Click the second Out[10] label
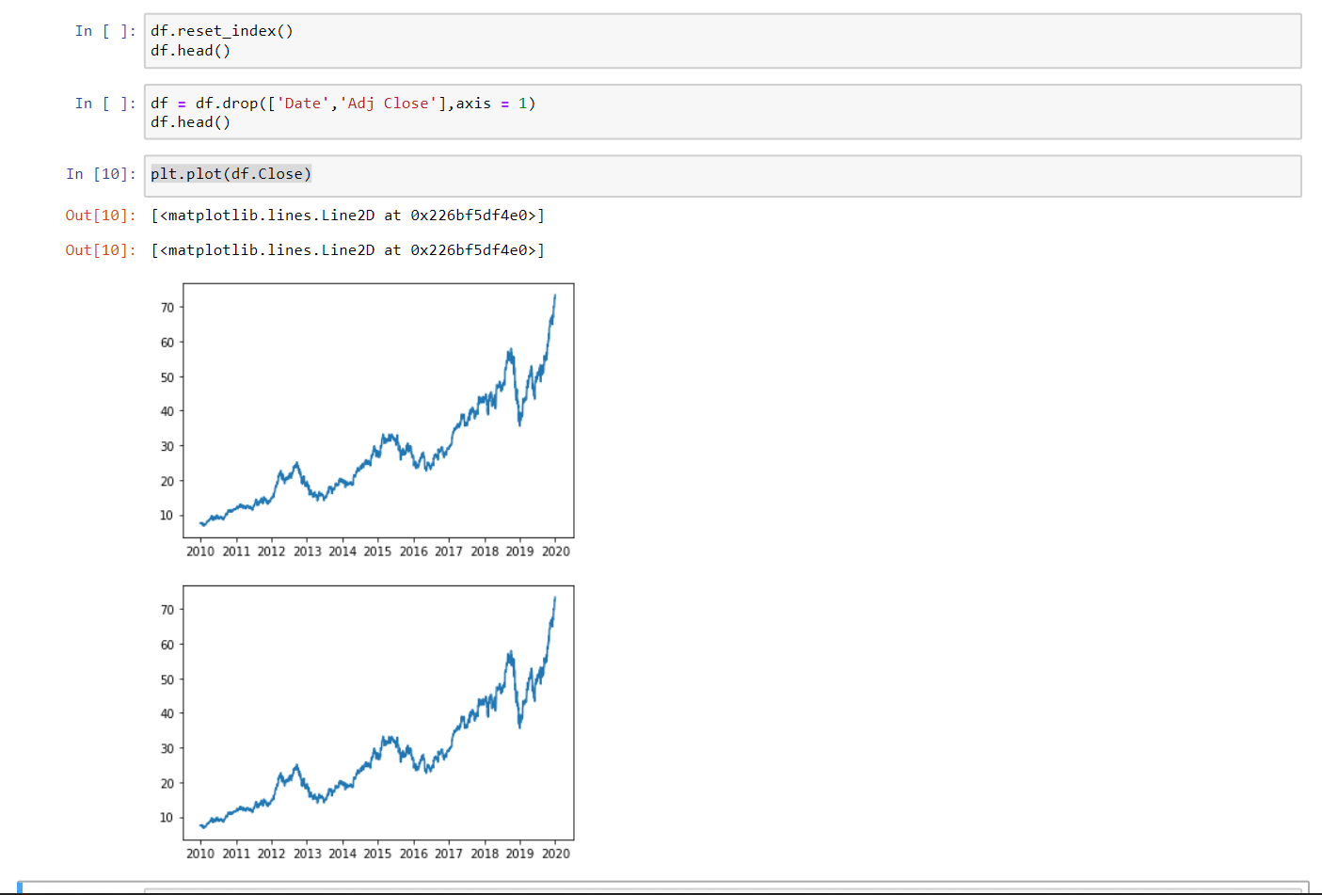Image resolution: width=1322 pixels, height=895 pixels. coord(100,249)
